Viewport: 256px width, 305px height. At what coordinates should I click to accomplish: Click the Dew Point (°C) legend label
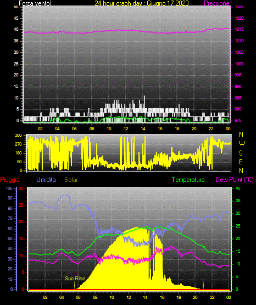coord(235,180)
